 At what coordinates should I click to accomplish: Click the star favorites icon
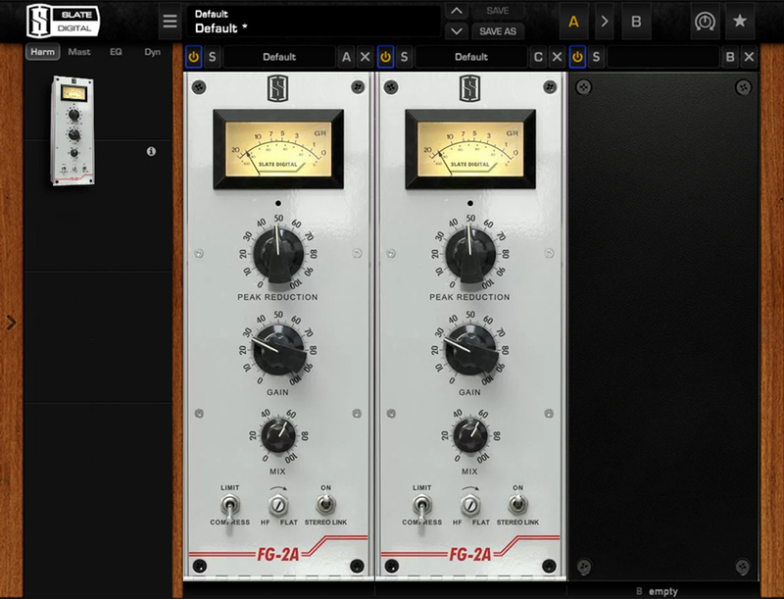pos(740,21)
